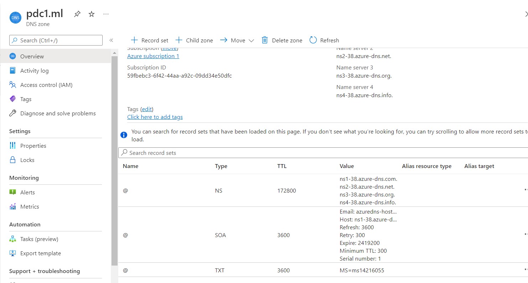Focus the Search record sets field

click(323, 153)
